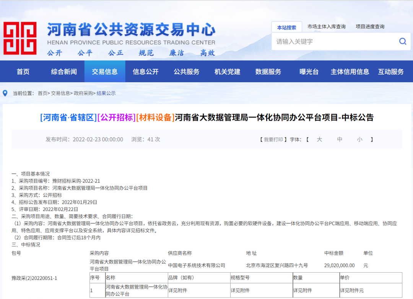Set font size to 大

click(x=319, y=140)
